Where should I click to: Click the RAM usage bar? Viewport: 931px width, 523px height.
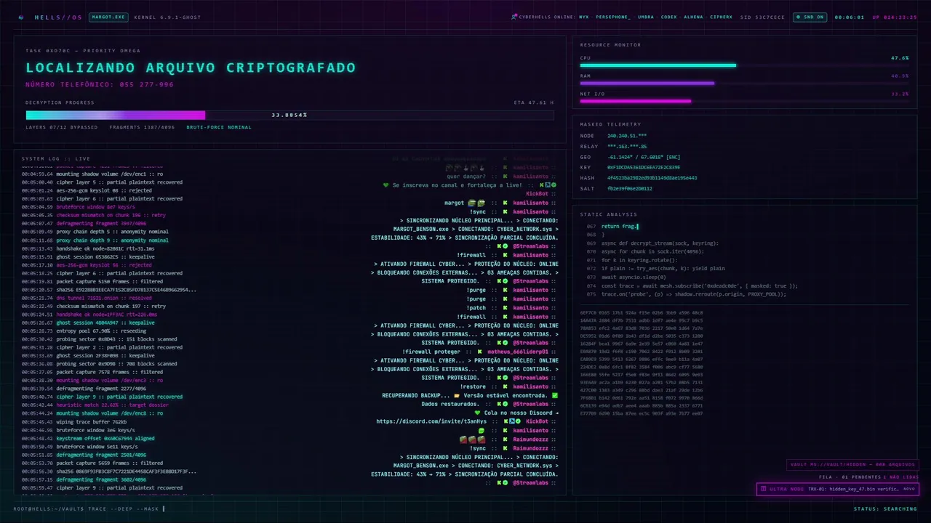pyautogui.click(x=744, y=83)
